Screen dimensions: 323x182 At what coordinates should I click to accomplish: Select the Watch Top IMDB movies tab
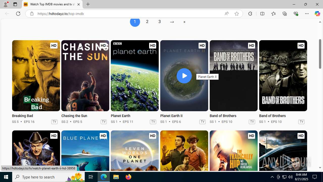click(52, 4)
